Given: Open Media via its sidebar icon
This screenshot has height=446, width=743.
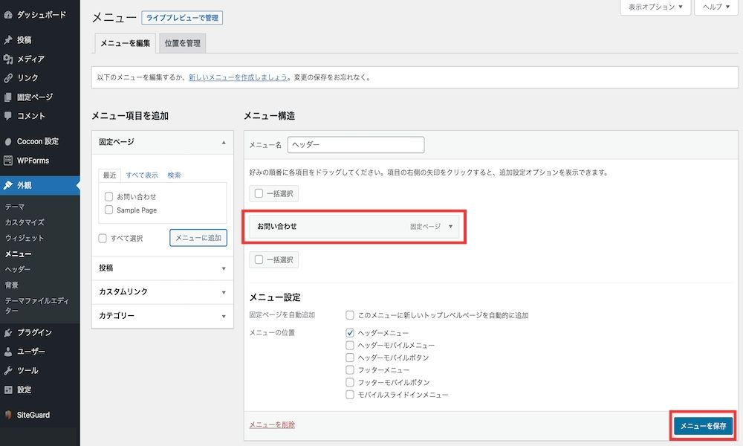Looking at the screenshot, I should (8, 59).
